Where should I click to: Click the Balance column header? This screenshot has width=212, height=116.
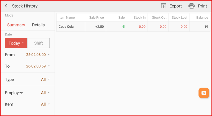(x=202, y=18)
